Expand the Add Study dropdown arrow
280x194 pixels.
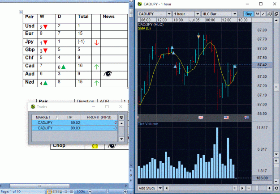160,188
